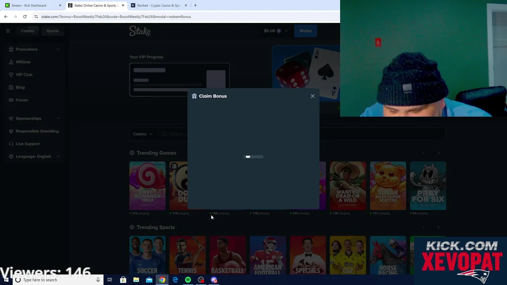The image size is (507, 285).
Task: Open File Explorer from taskbar
Action: 136,280
